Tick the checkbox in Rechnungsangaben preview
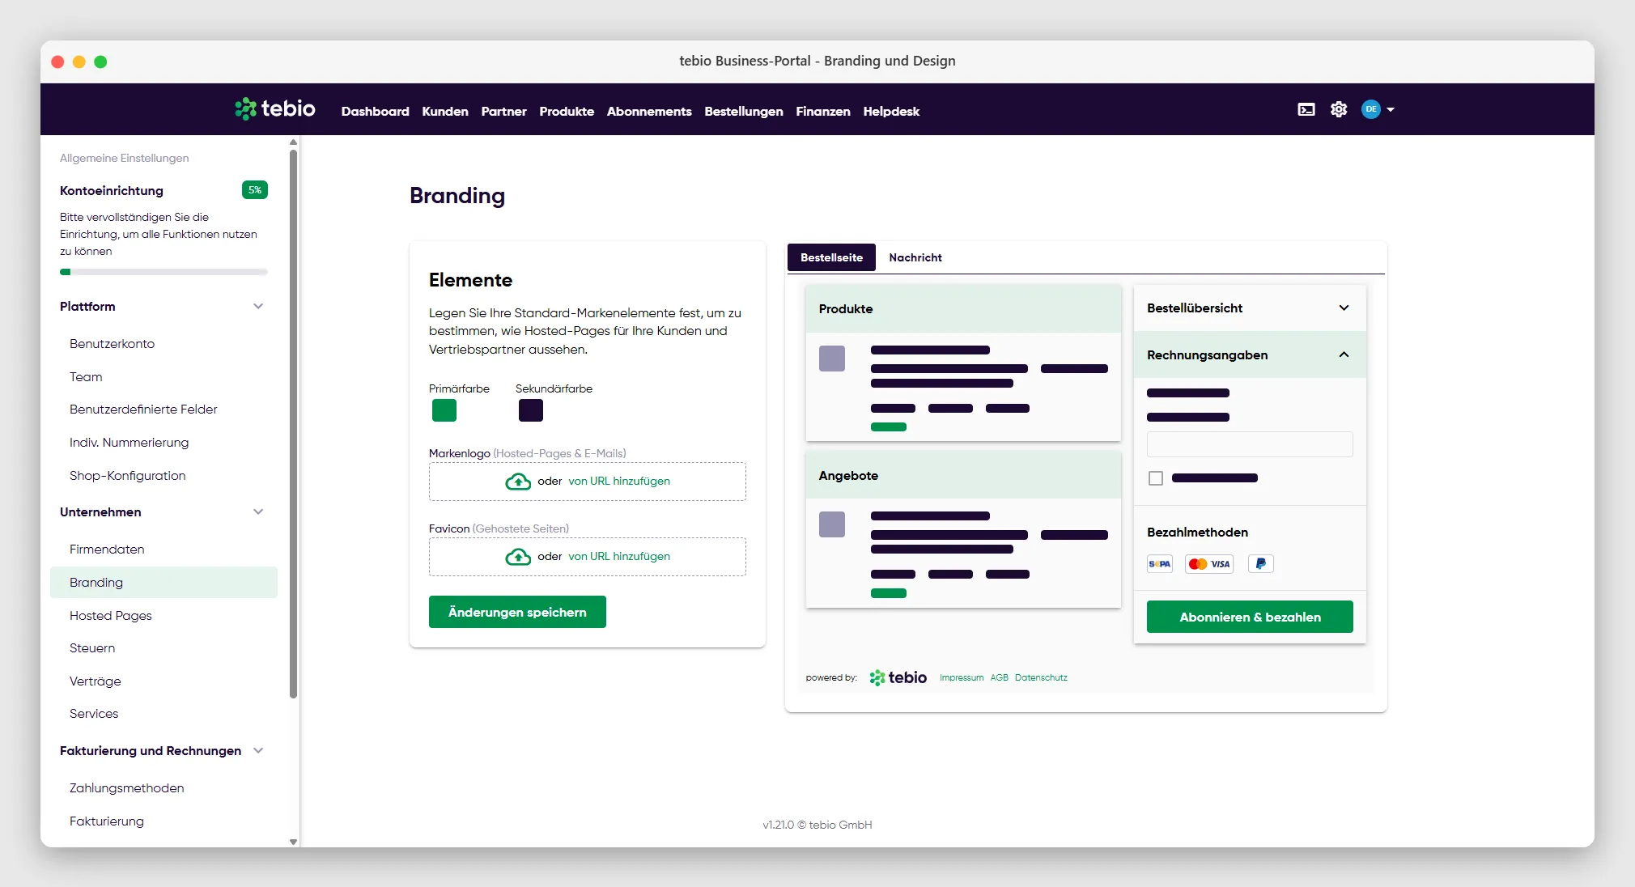This screenshot has width=1635, height=887. [x=1156, y=478]
